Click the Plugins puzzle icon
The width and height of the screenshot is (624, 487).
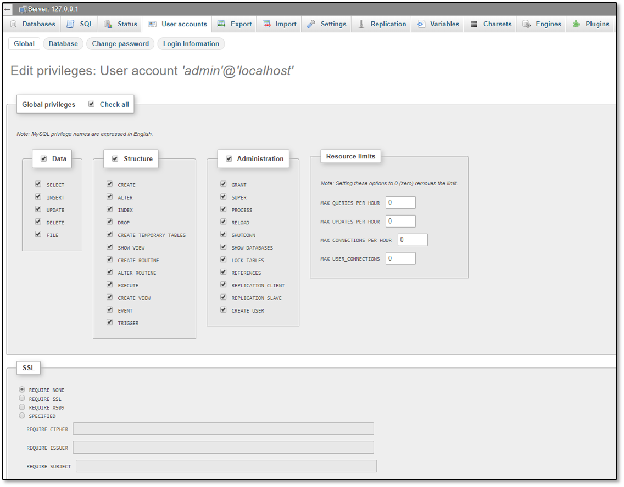(576, 24)
